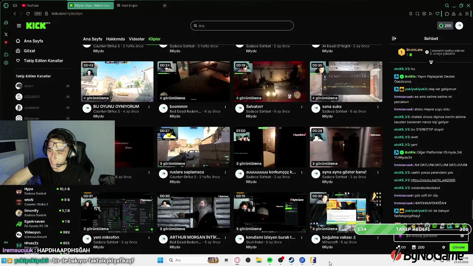The height and width of the screenshot is (266, 473).
Task: Open followed channel OZGE811
Action: [x=42, y=97]
